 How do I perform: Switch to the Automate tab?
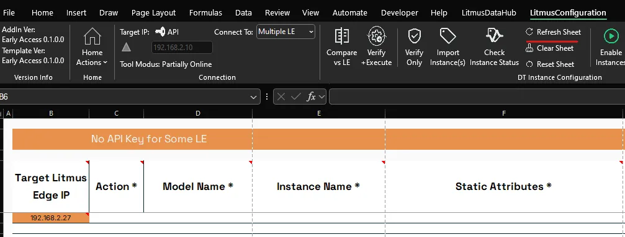(350, 13)
